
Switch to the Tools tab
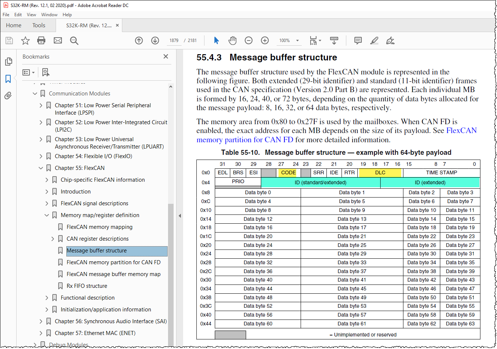(39, 25)
